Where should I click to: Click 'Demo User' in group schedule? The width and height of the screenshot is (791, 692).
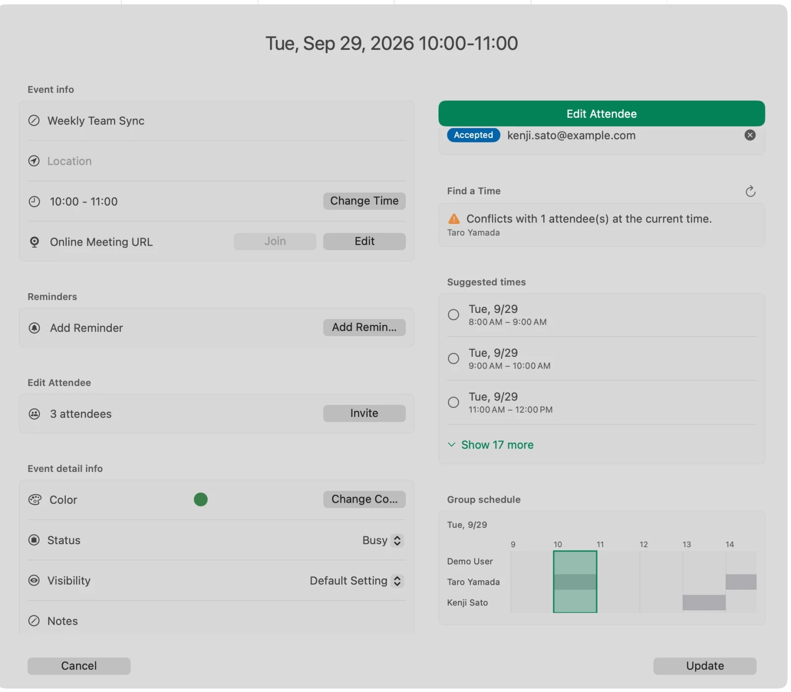(470, 562)
